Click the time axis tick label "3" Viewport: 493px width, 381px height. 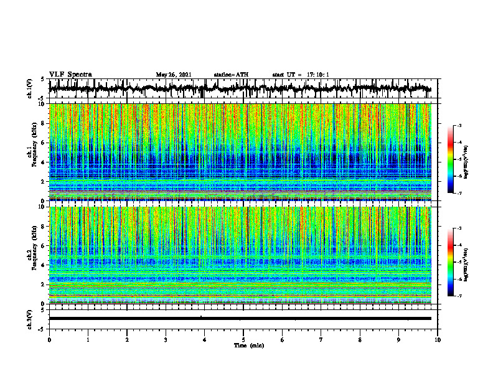[x=166, y=340]
